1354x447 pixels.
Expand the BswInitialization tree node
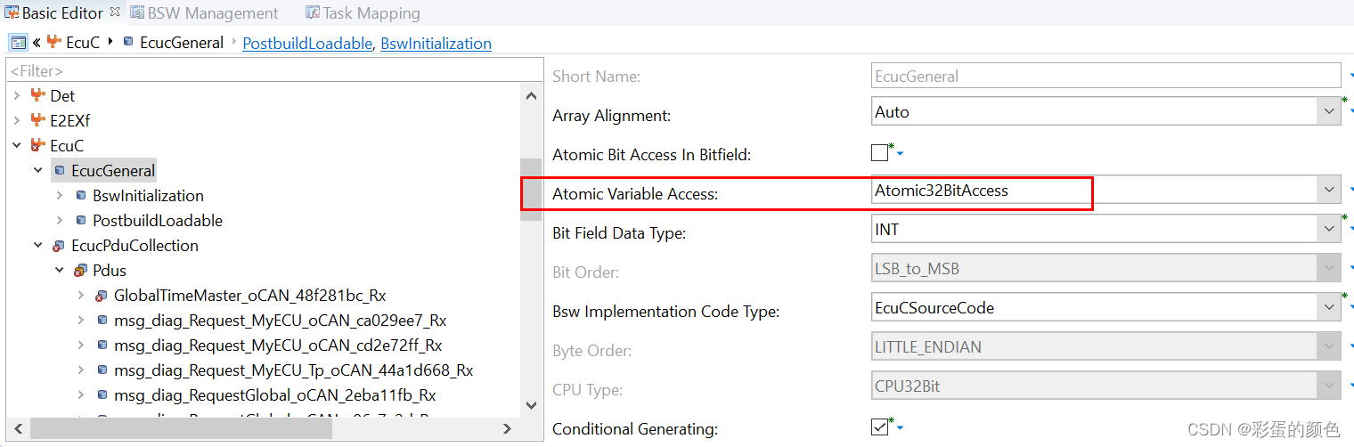coord(60,195)
